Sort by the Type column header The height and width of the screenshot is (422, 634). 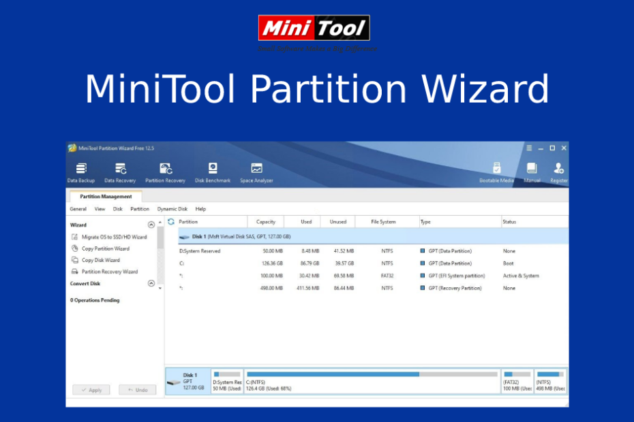pos(460,222)
